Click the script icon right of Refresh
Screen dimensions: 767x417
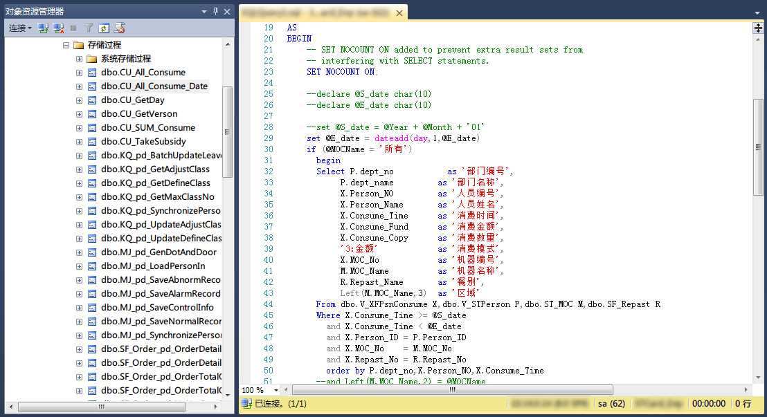(119, 28)
